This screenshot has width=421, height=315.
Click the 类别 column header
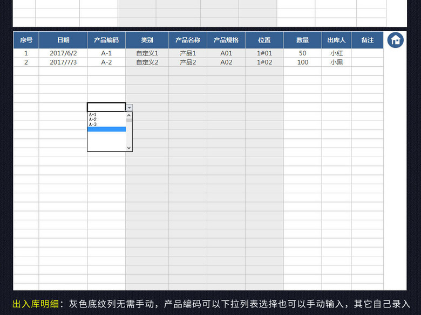tap(147, 40)
